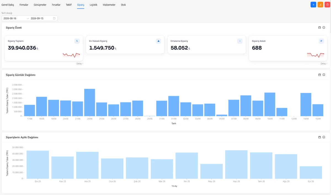
Task: Click the 10/09 bar in the daily chart
Action: (x=270, y=104)
